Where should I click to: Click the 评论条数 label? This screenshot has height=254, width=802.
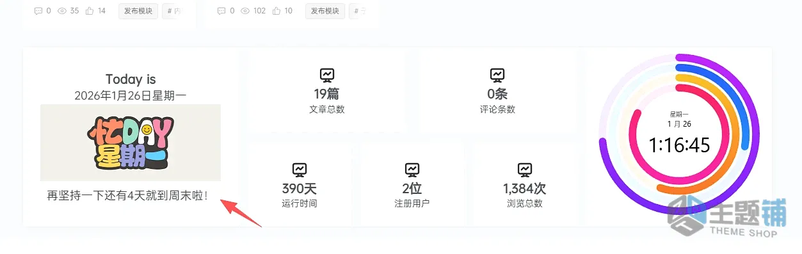pyautogui.click(x=497, y=109)
